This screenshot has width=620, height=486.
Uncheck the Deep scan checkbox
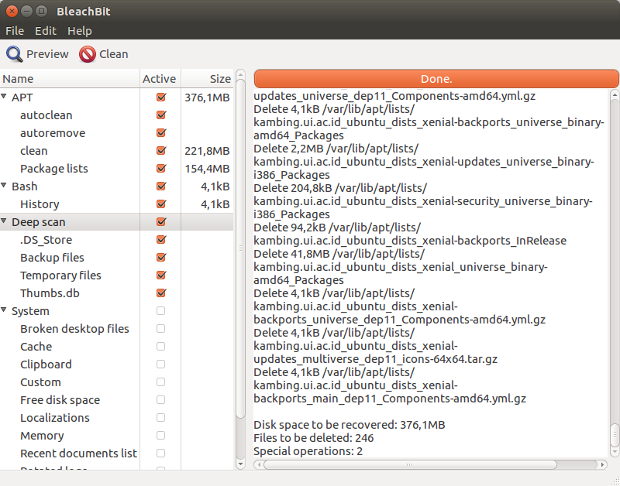click(x=161, y=221)
